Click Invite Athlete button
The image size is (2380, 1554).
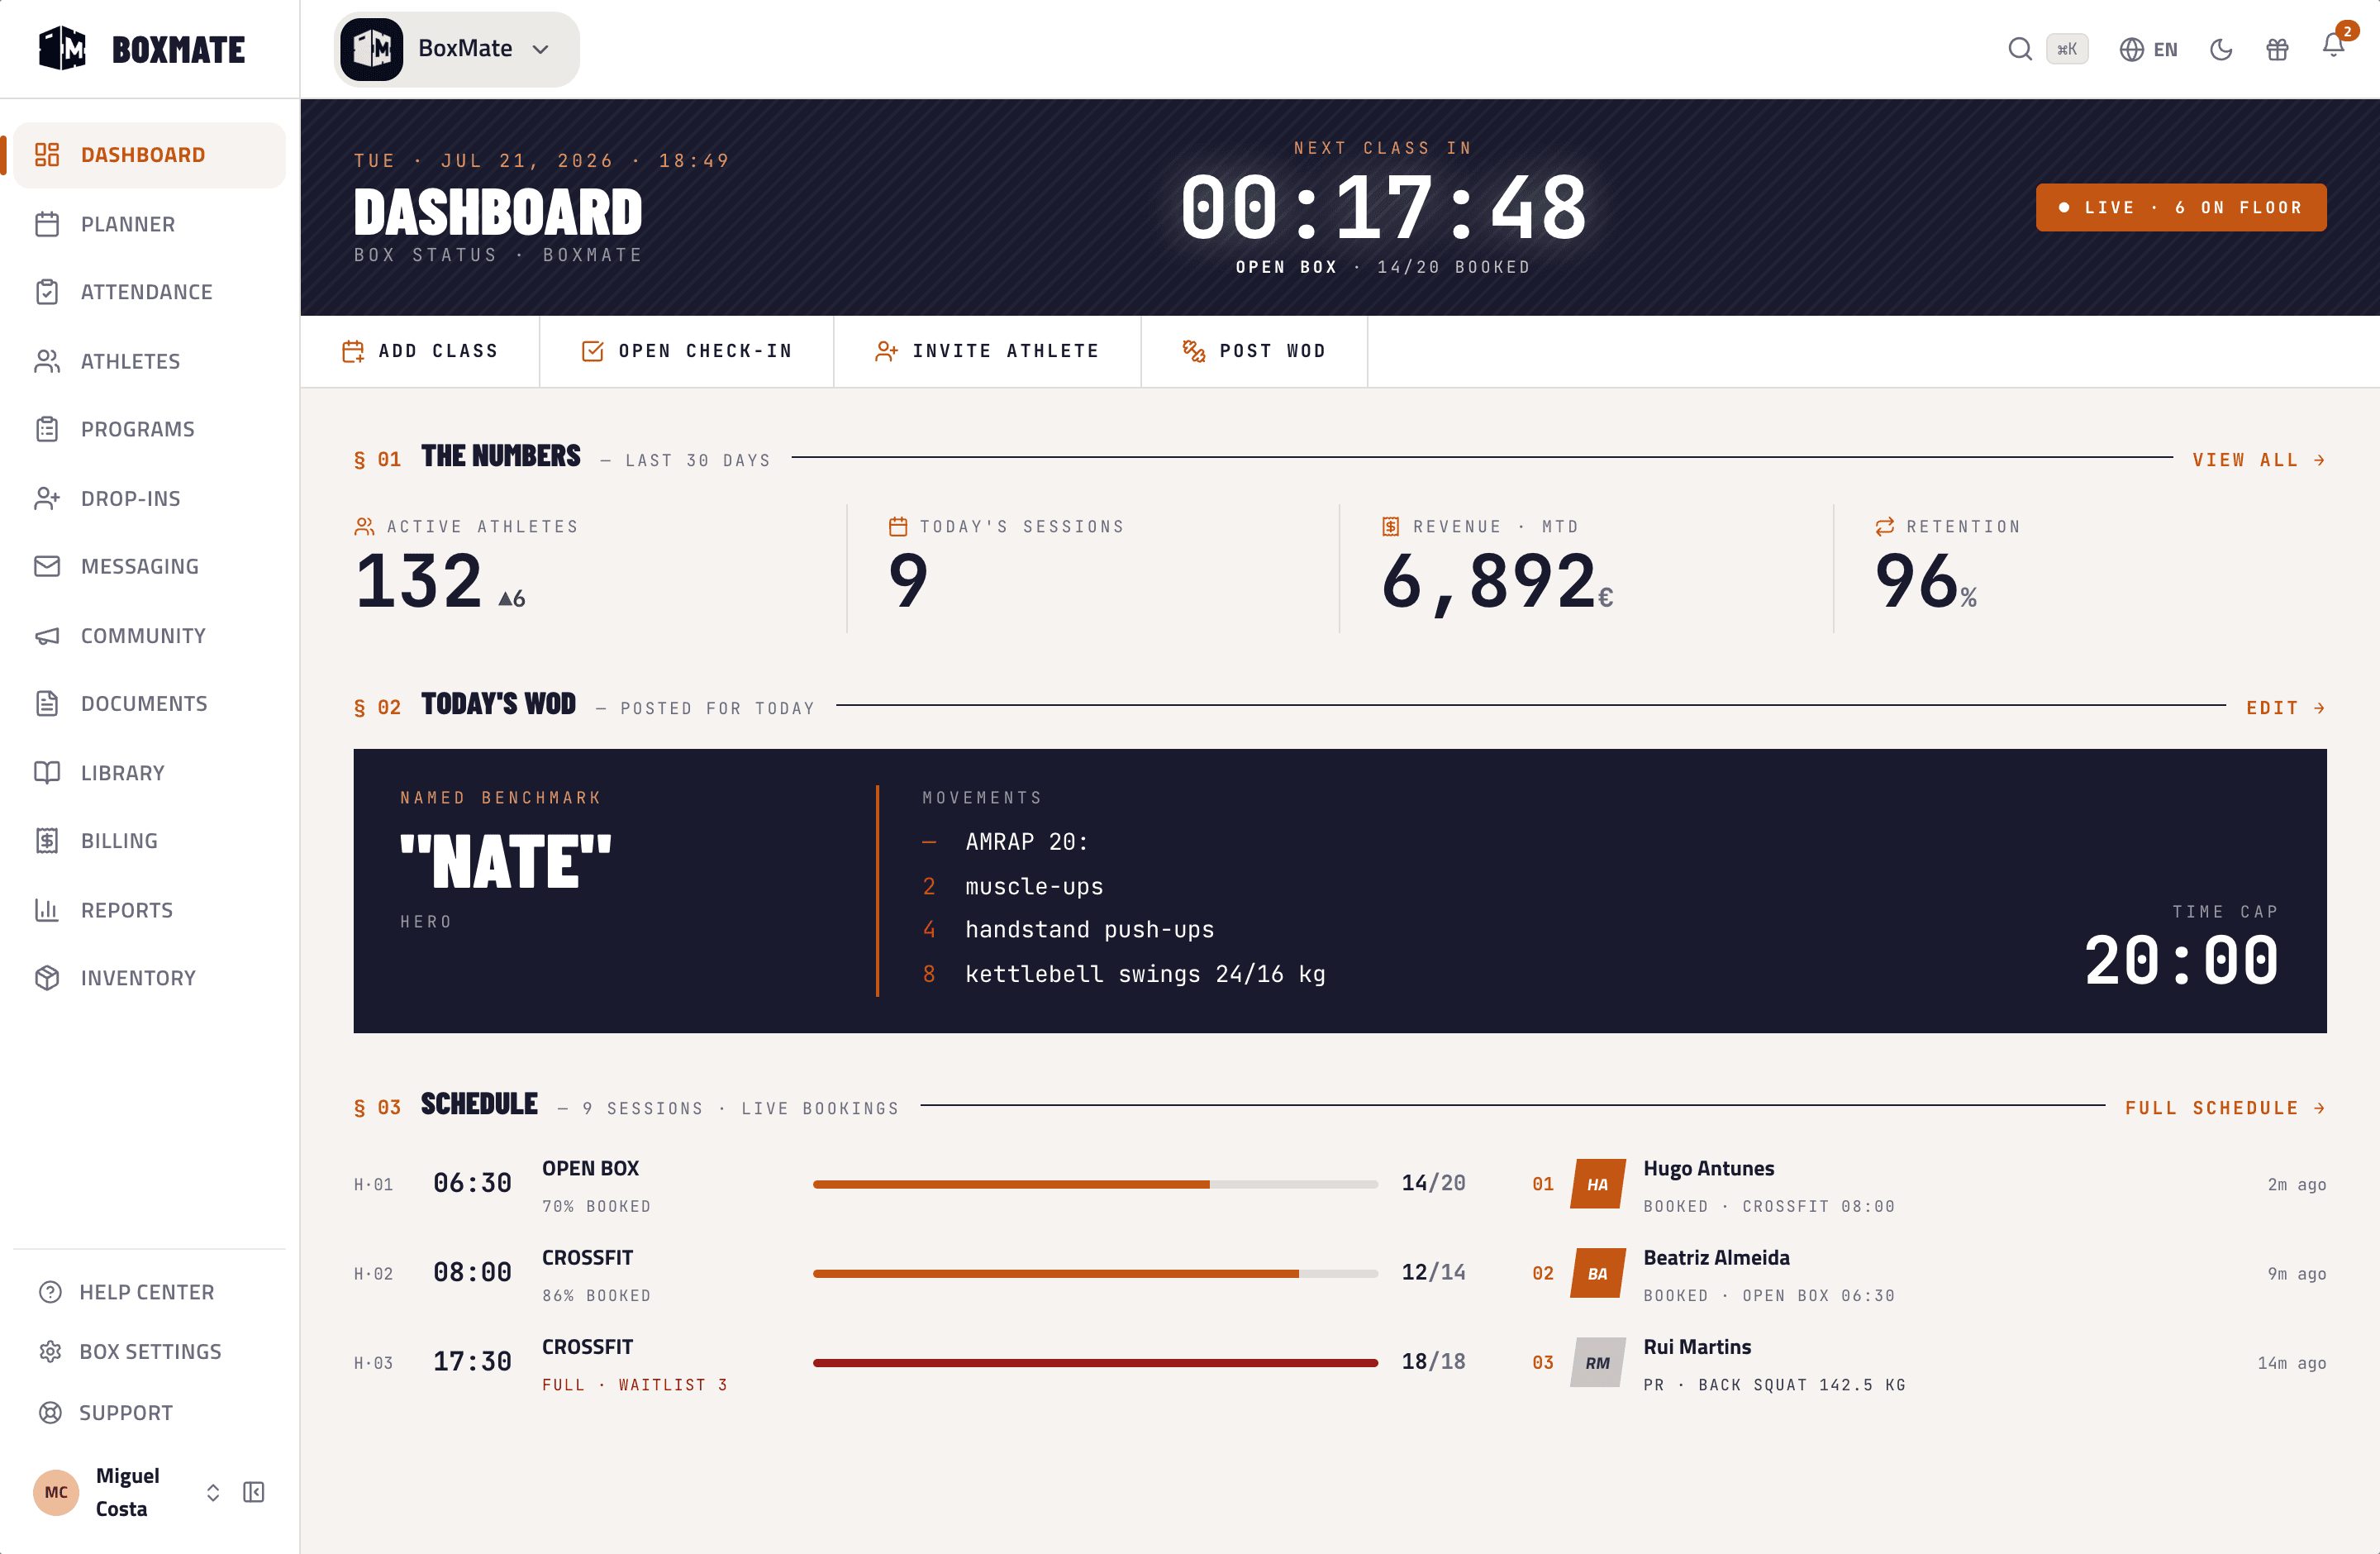pos(987,351)
